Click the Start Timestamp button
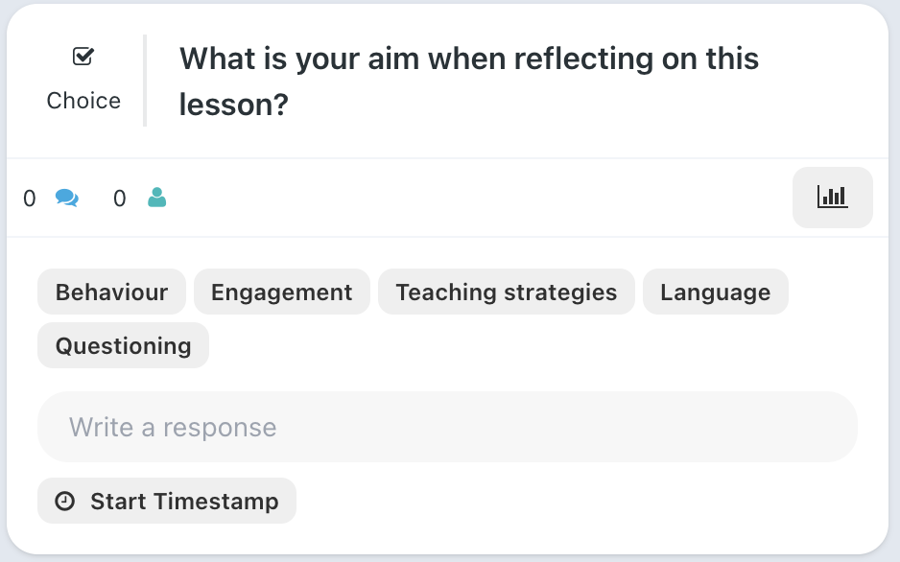This screenshot has height=562, width=900. coord(167,501)
